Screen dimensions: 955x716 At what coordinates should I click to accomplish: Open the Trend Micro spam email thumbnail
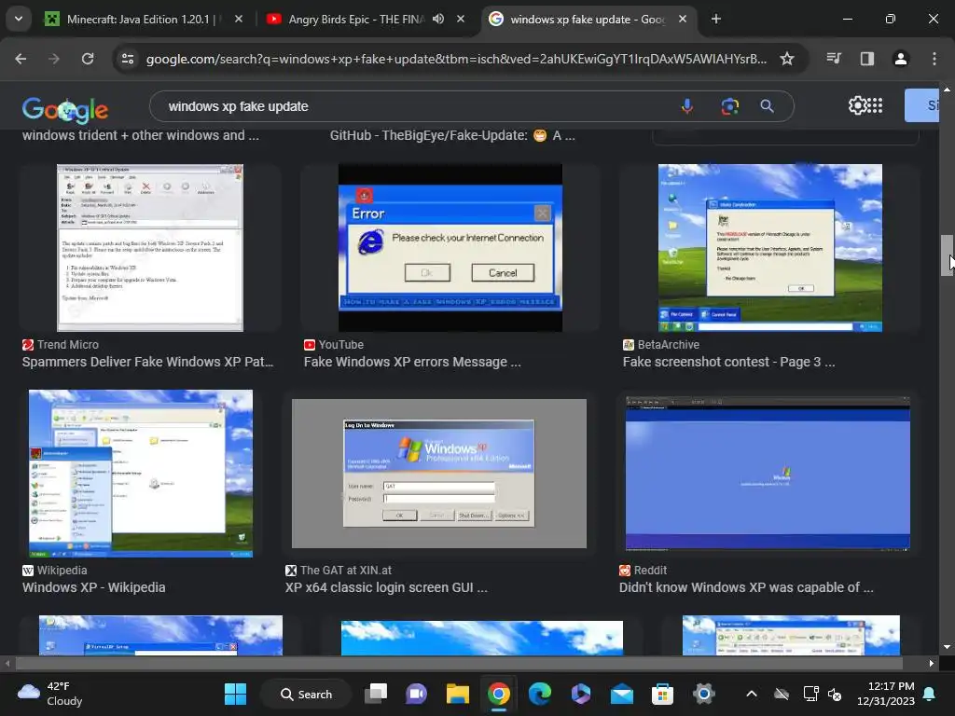coord(150,248)
